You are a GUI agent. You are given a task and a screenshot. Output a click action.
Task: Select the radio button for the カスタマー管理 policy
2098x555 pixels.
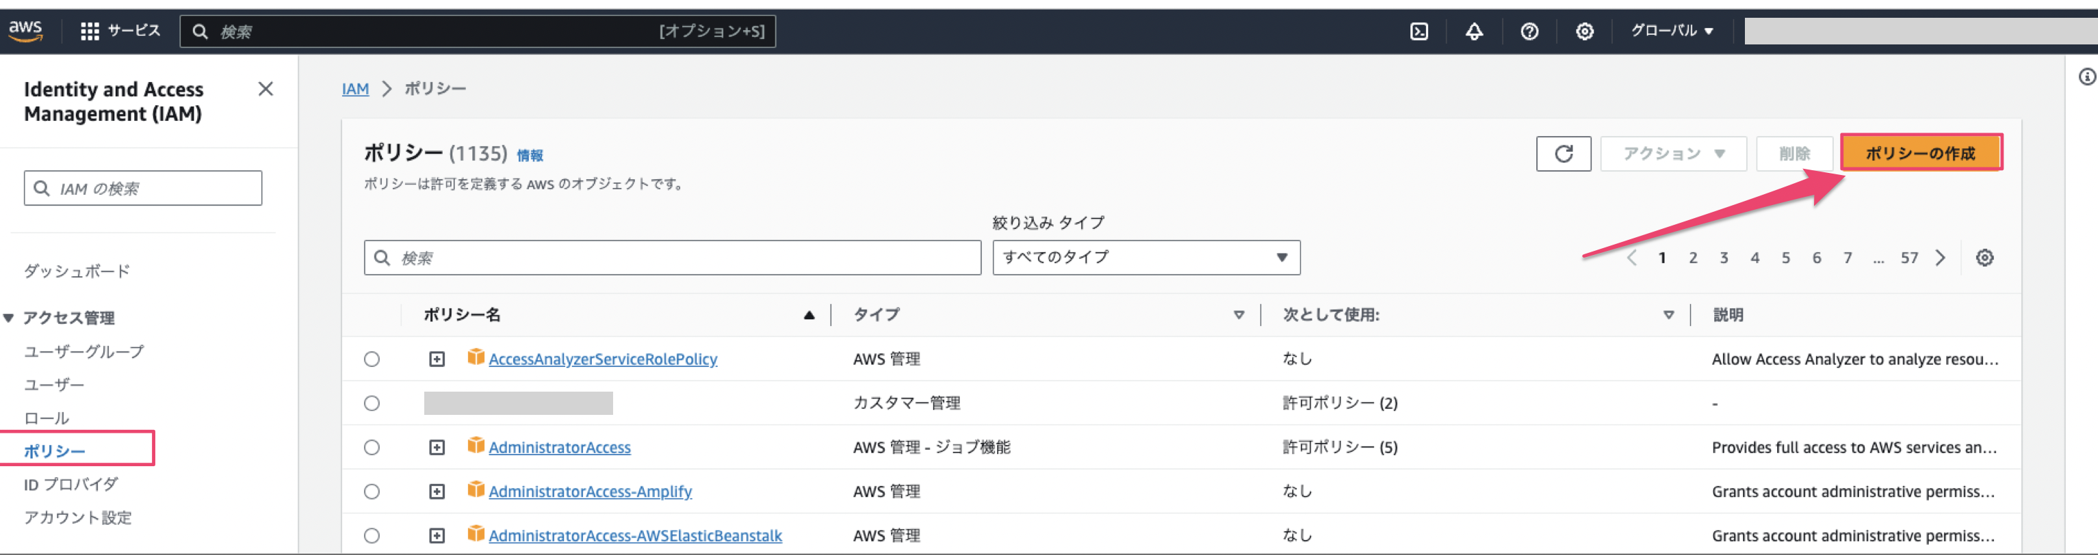tap(372, 403)
